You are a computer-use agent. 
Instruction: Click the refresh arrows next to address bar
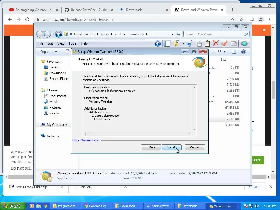[x=178, y=34]
